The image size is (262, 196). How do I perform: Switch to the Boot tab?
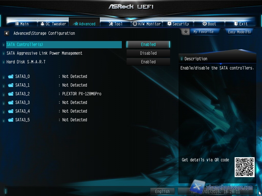pos(209,24)
